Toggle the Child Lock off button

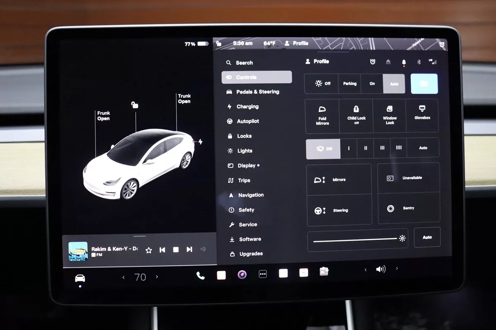coord(356,116)
